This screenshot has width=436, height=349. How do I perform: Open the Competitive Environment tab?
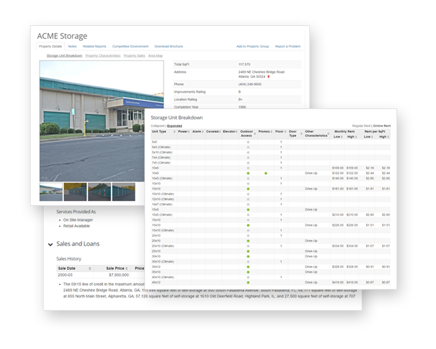click(x=129, y=46)
